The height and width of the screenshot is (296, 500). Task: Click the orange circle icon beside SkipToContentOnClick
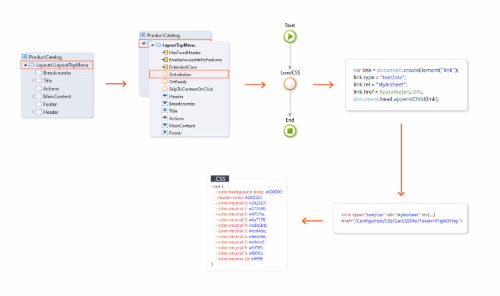[165, 89]
